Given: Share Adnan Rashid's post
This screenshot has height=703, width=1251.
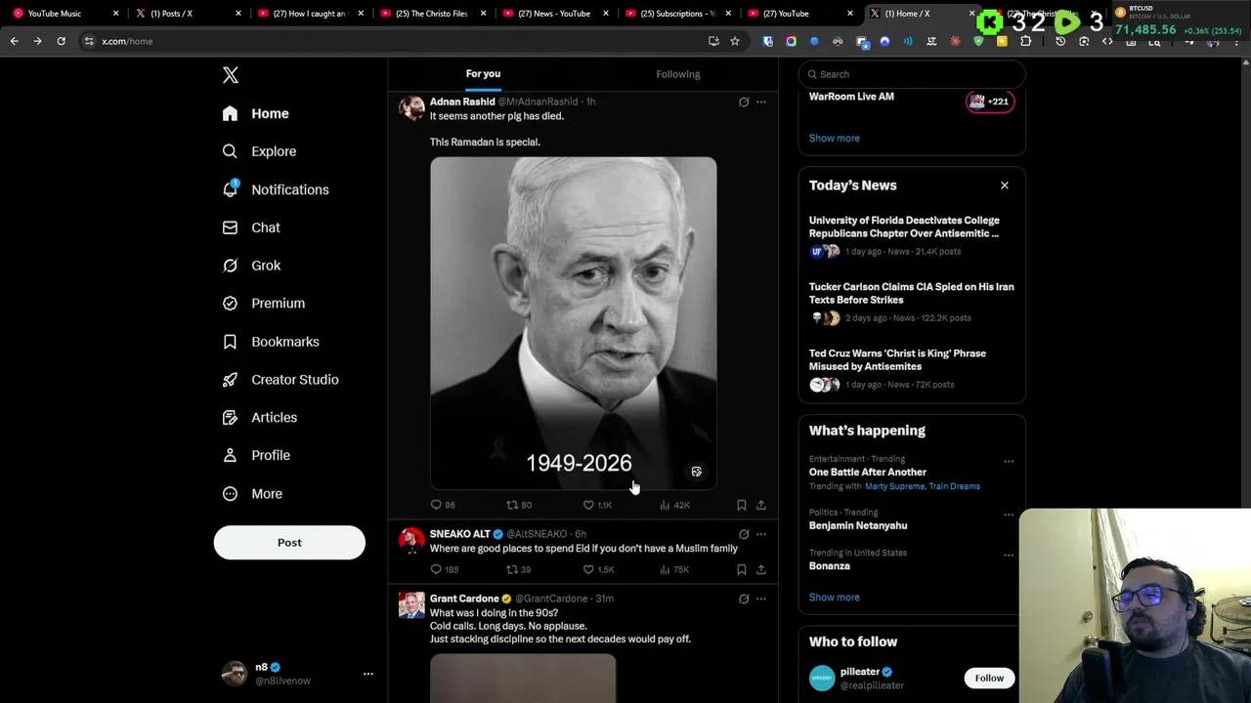Looking at the screenshot, I should [761, 505].
